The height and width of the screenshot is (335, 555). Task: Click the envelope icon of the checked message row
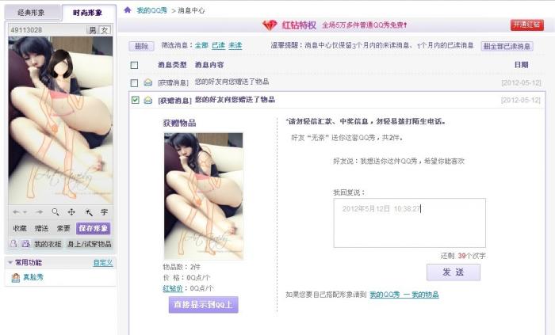148,100
